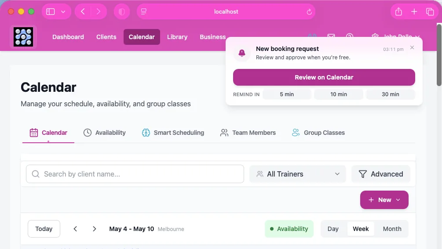The image size is (442, 249).
Task: Click the search by client name field
Action: [x=135, y=174]
